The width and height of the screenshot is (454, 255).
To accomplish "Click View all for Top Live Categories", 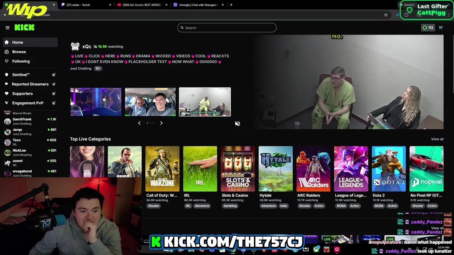I will coord(437,139).
